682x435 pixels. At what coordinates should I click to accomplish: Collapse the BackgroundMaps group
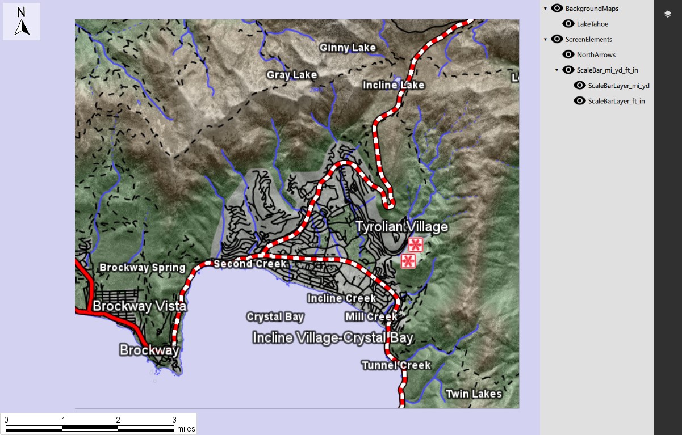(545, 9)
